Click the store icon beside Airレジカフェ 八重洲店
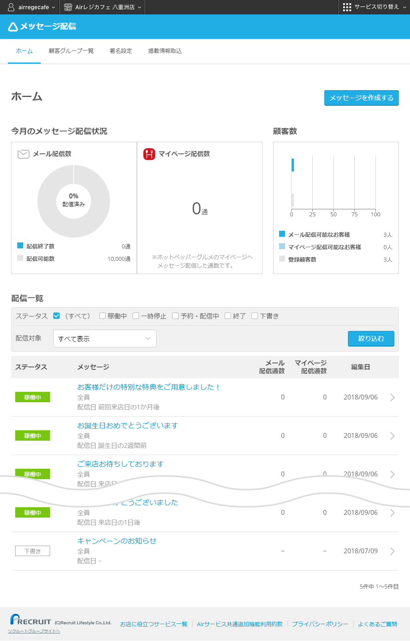The image size is (410, 641). (68, 7)
